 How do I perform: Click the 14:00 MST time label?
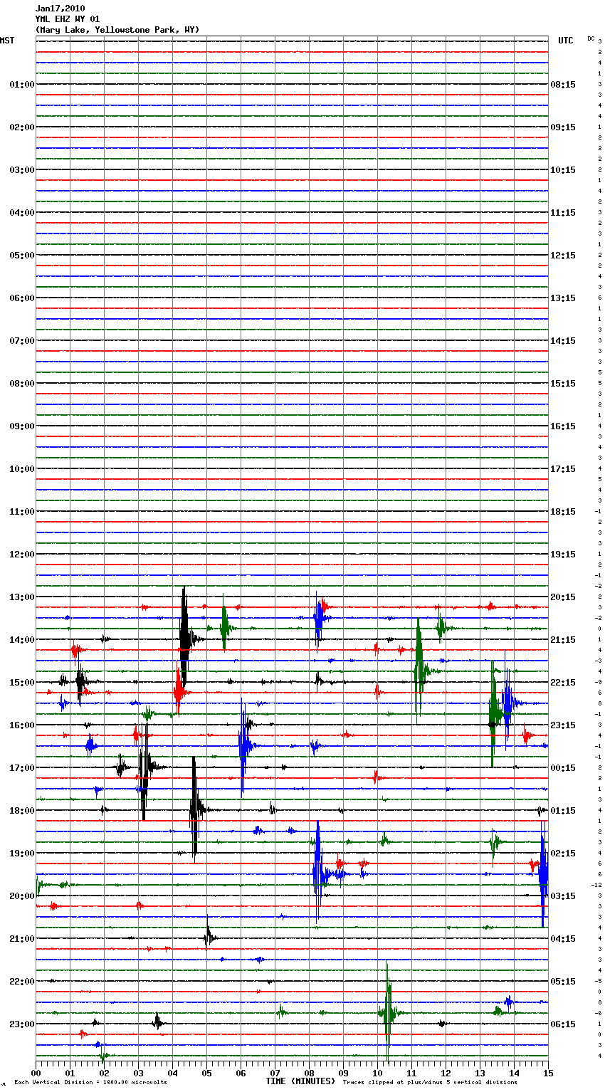22,640
